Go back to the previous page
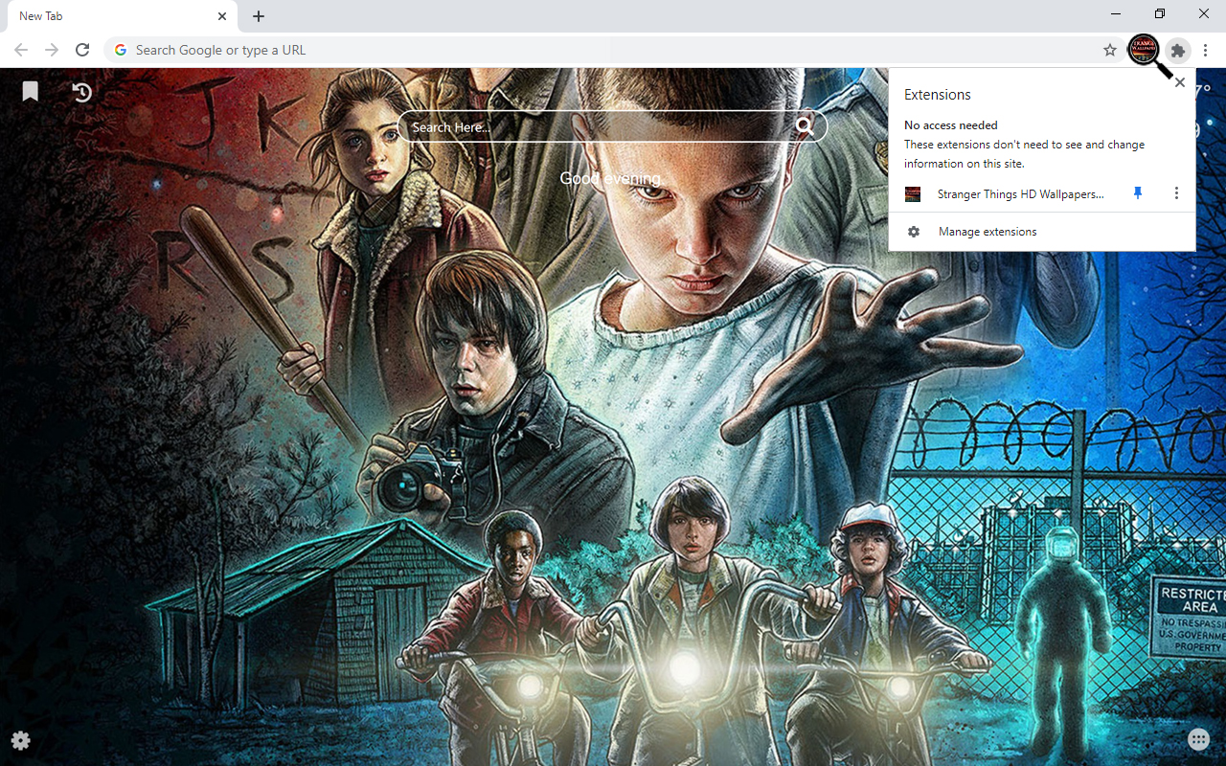This screenshot has width=1226, height=766. coord(21,50)
